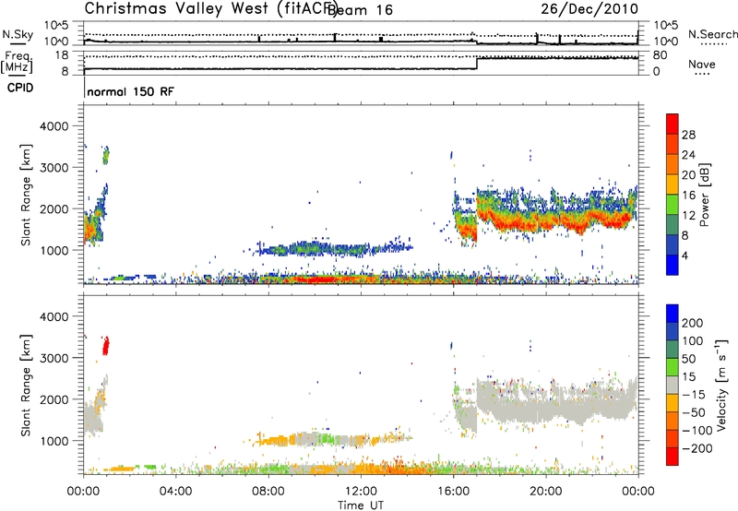Click the frequency step-up at 17:00 UT
Viewport: 738px width, 511px height.
pos(477,64)
